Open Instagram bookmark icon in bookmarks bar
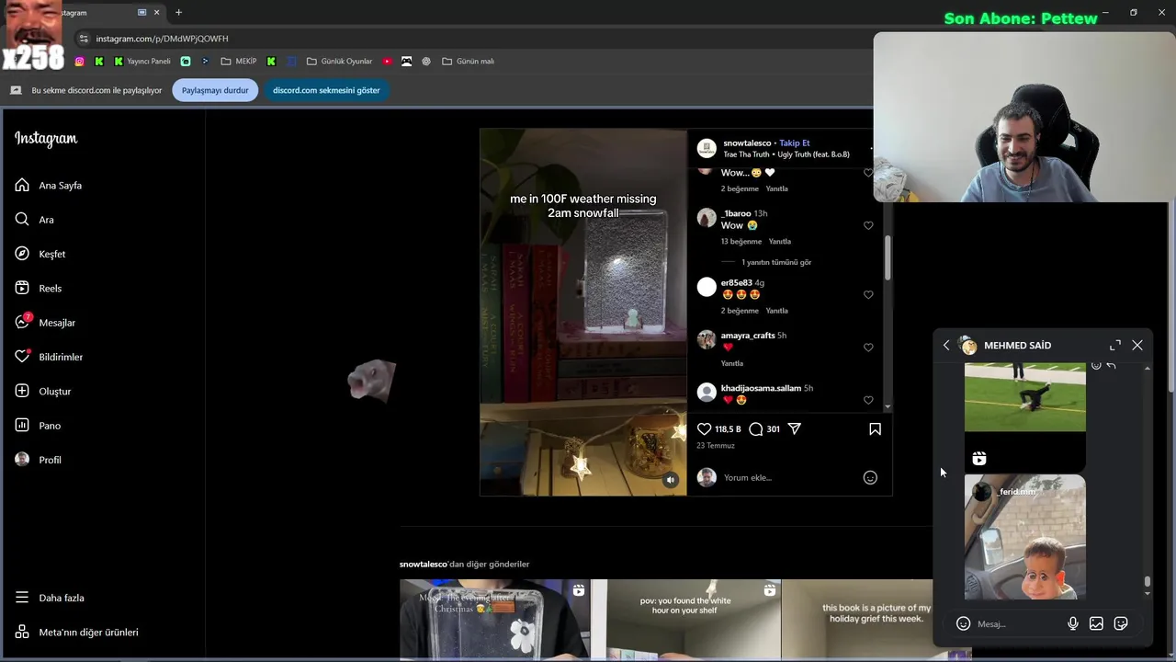The width and height of the screenshot is (1176, 662). click(80, 62)
